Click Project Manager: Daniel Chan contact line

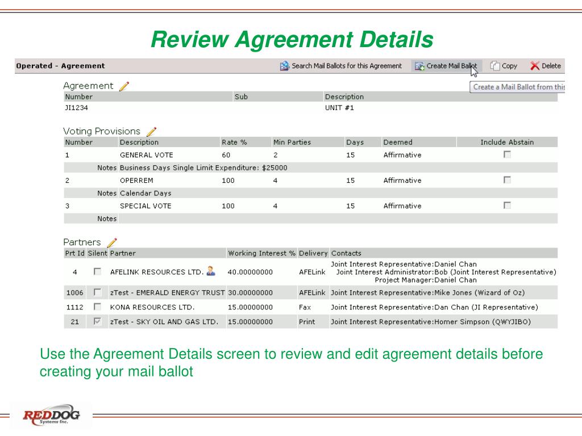point(426,280)
